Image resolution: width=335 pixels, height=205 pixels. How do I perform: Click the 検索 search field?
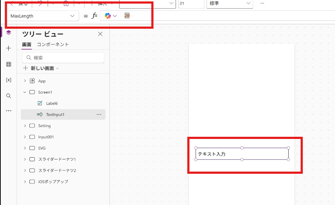[63, 58]
